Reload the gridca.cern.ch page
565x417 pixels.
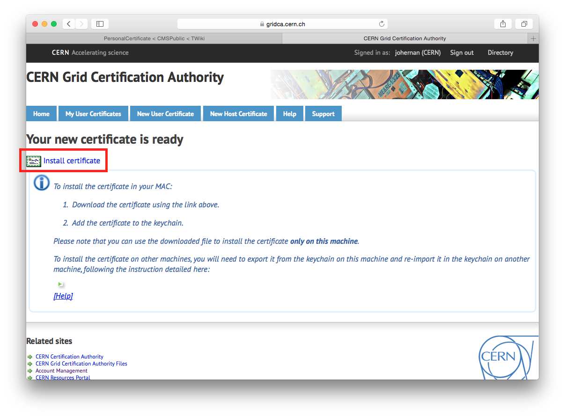pos(382,24)
